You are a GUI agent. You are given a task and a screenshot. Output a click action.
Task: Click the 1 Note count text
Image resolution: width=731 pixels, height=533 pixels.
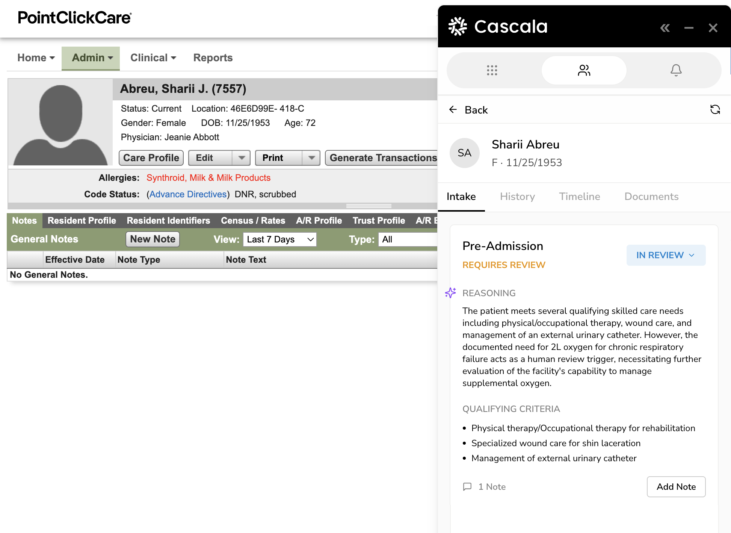[x=492, y=487]
